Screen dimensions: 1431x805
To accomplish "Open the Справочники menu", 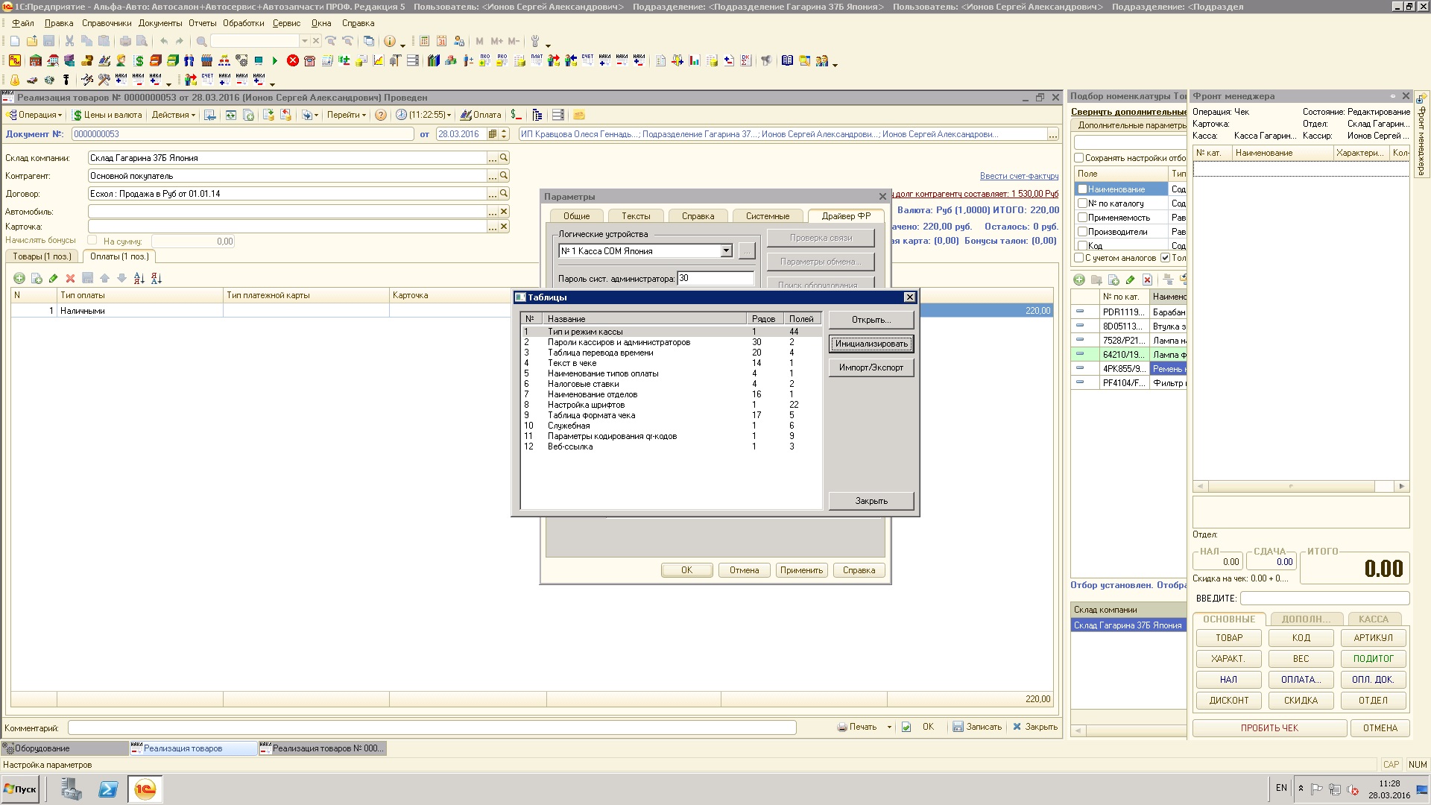I will [107, 23].
